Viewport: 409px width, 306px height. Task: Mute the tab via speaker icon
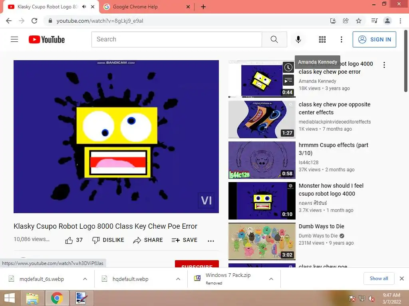tap(84, 7)
